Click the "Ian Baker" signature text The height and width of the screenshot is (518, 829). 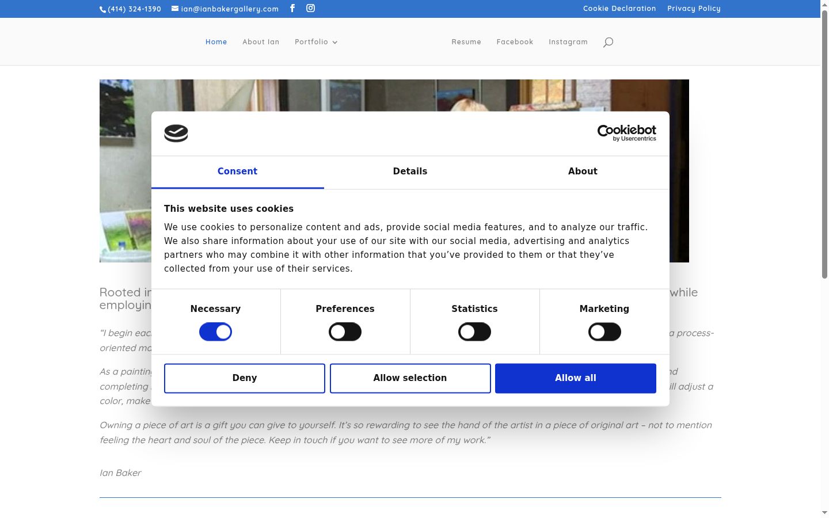point(120,473)
